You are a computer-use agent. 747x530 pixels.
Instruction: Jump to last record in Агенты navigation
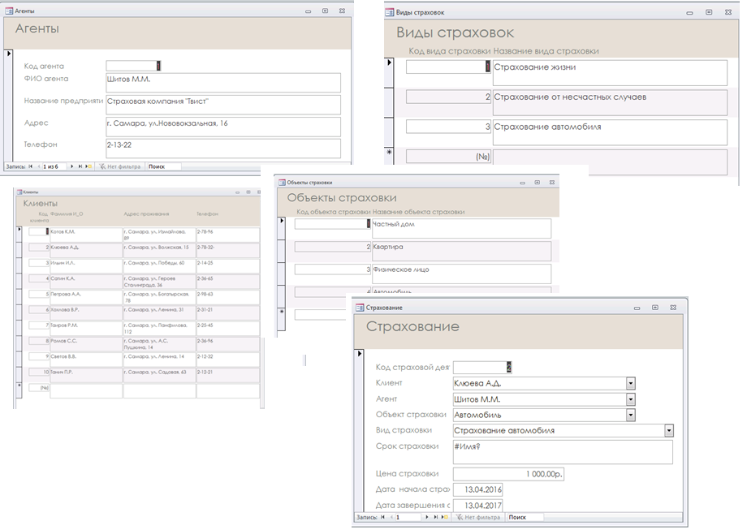click(x=80, y=166)
